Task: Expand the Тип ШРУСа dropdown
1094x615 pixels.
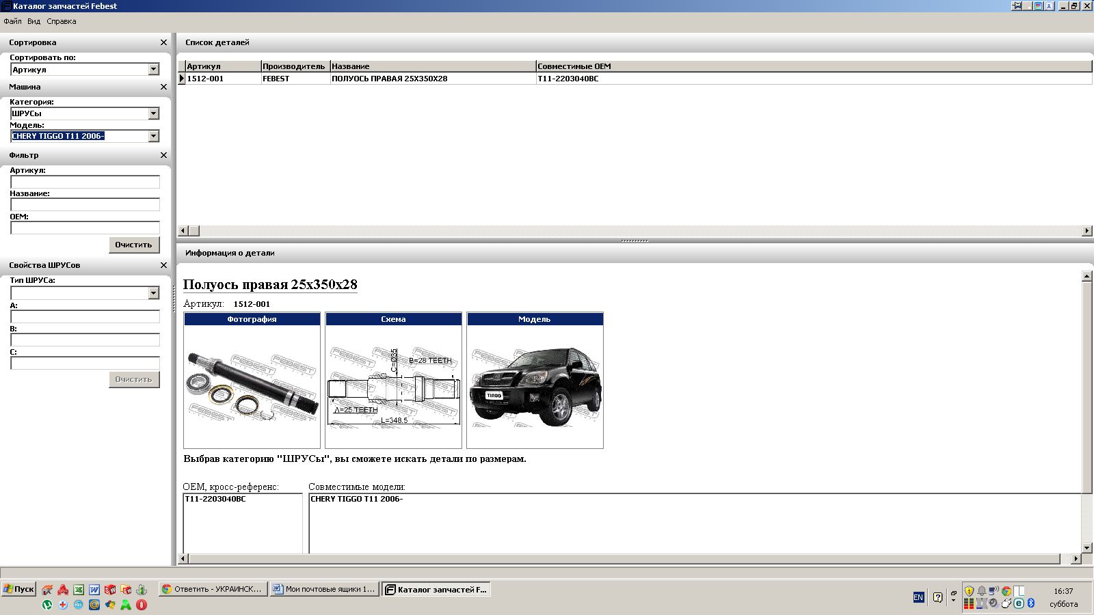Action: click(x=153, y=292)
